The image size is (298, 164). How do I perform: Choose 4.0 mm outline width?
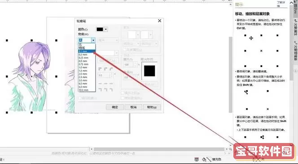[x=87, y=84]
